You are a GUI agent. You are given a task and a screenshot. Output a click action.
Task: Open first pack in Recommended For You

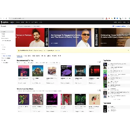click(x=24, y=74)
